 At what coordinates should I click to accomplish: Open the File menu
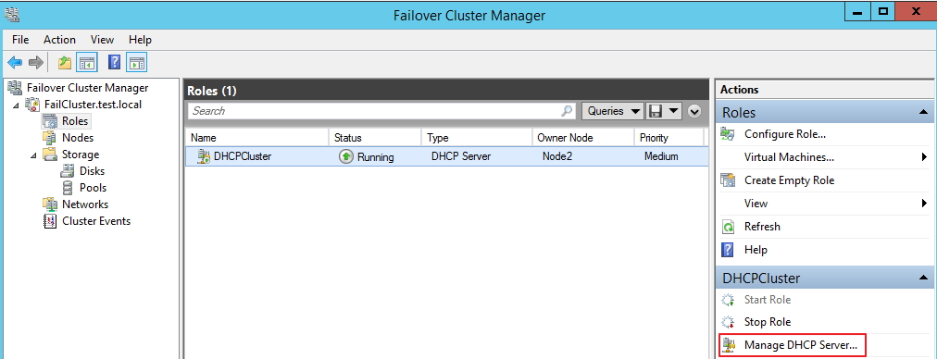(x=20, y=40)
